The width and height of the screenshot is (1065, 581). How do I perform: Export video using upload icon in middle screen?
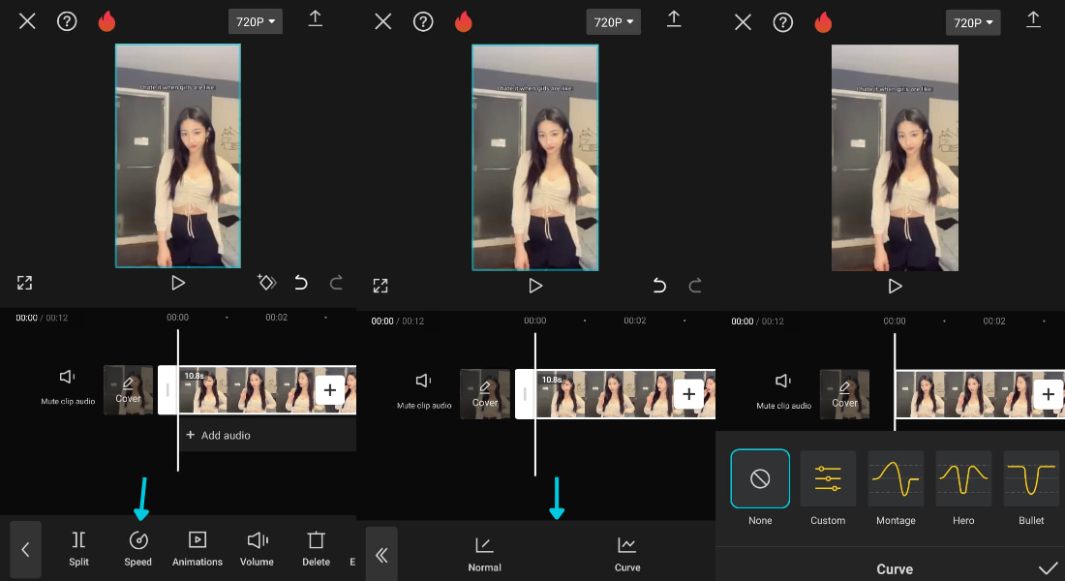coord(674,18)
